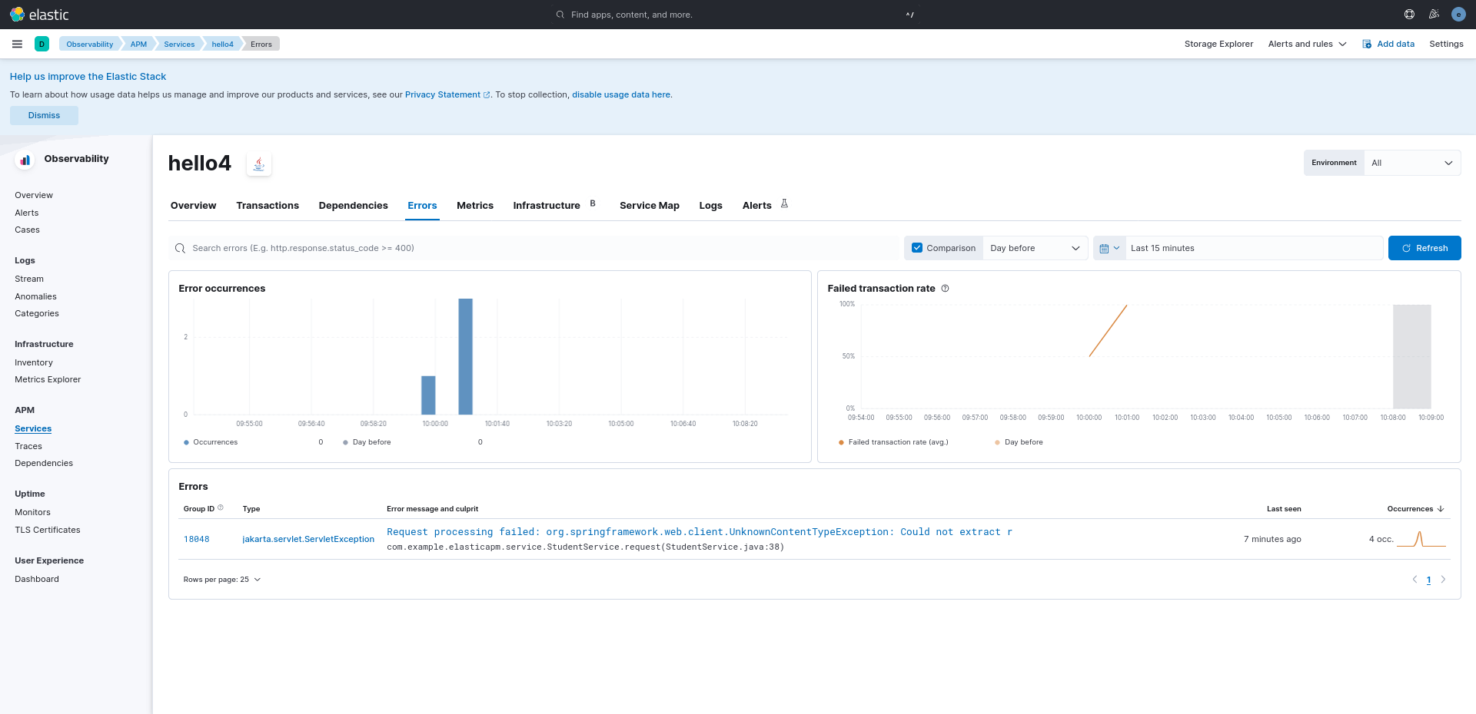Screen dimensions: 1476x714
Task: Change Rows per page: 25 setting
Action: pyautogui.click(x=222, y=580)
